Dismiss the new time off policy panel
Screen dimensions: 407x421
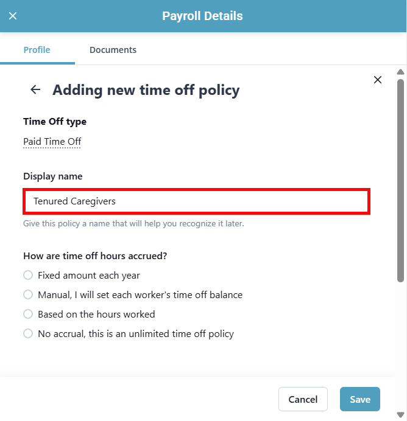[x=377, y=80]
